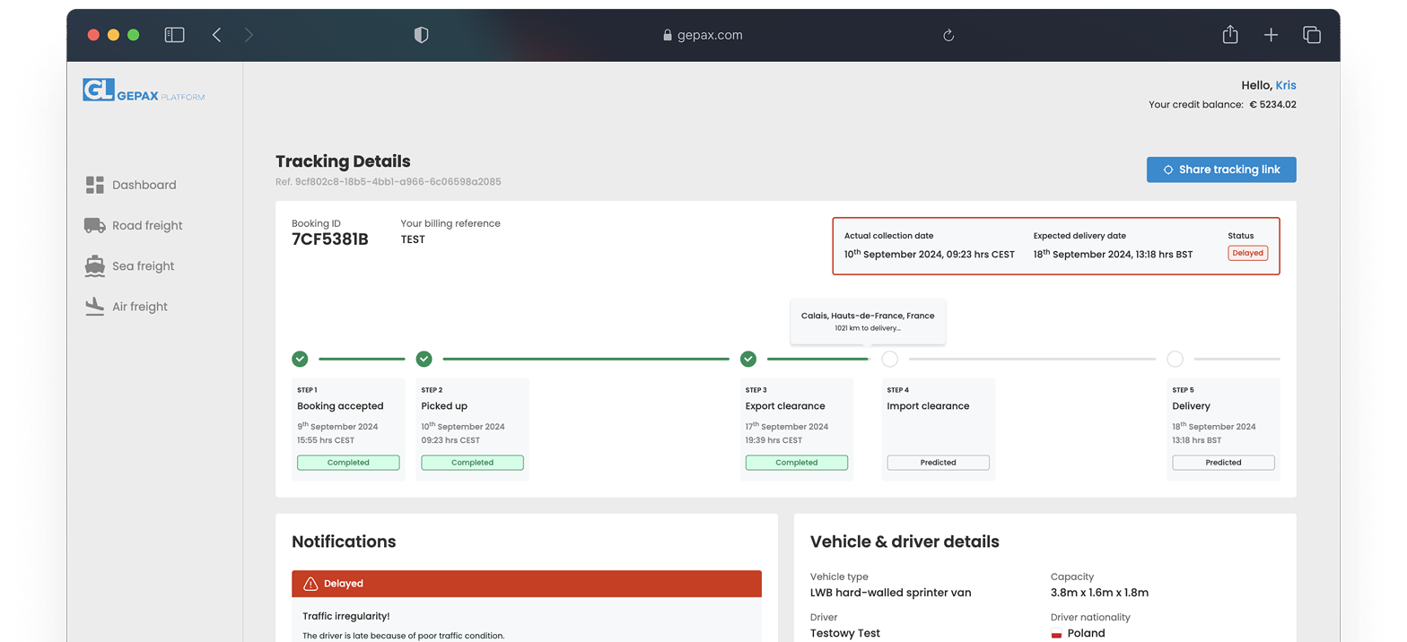Open a new tab with the plus icon
This screenshot has width=1407, height=642.
[1271, 35]
